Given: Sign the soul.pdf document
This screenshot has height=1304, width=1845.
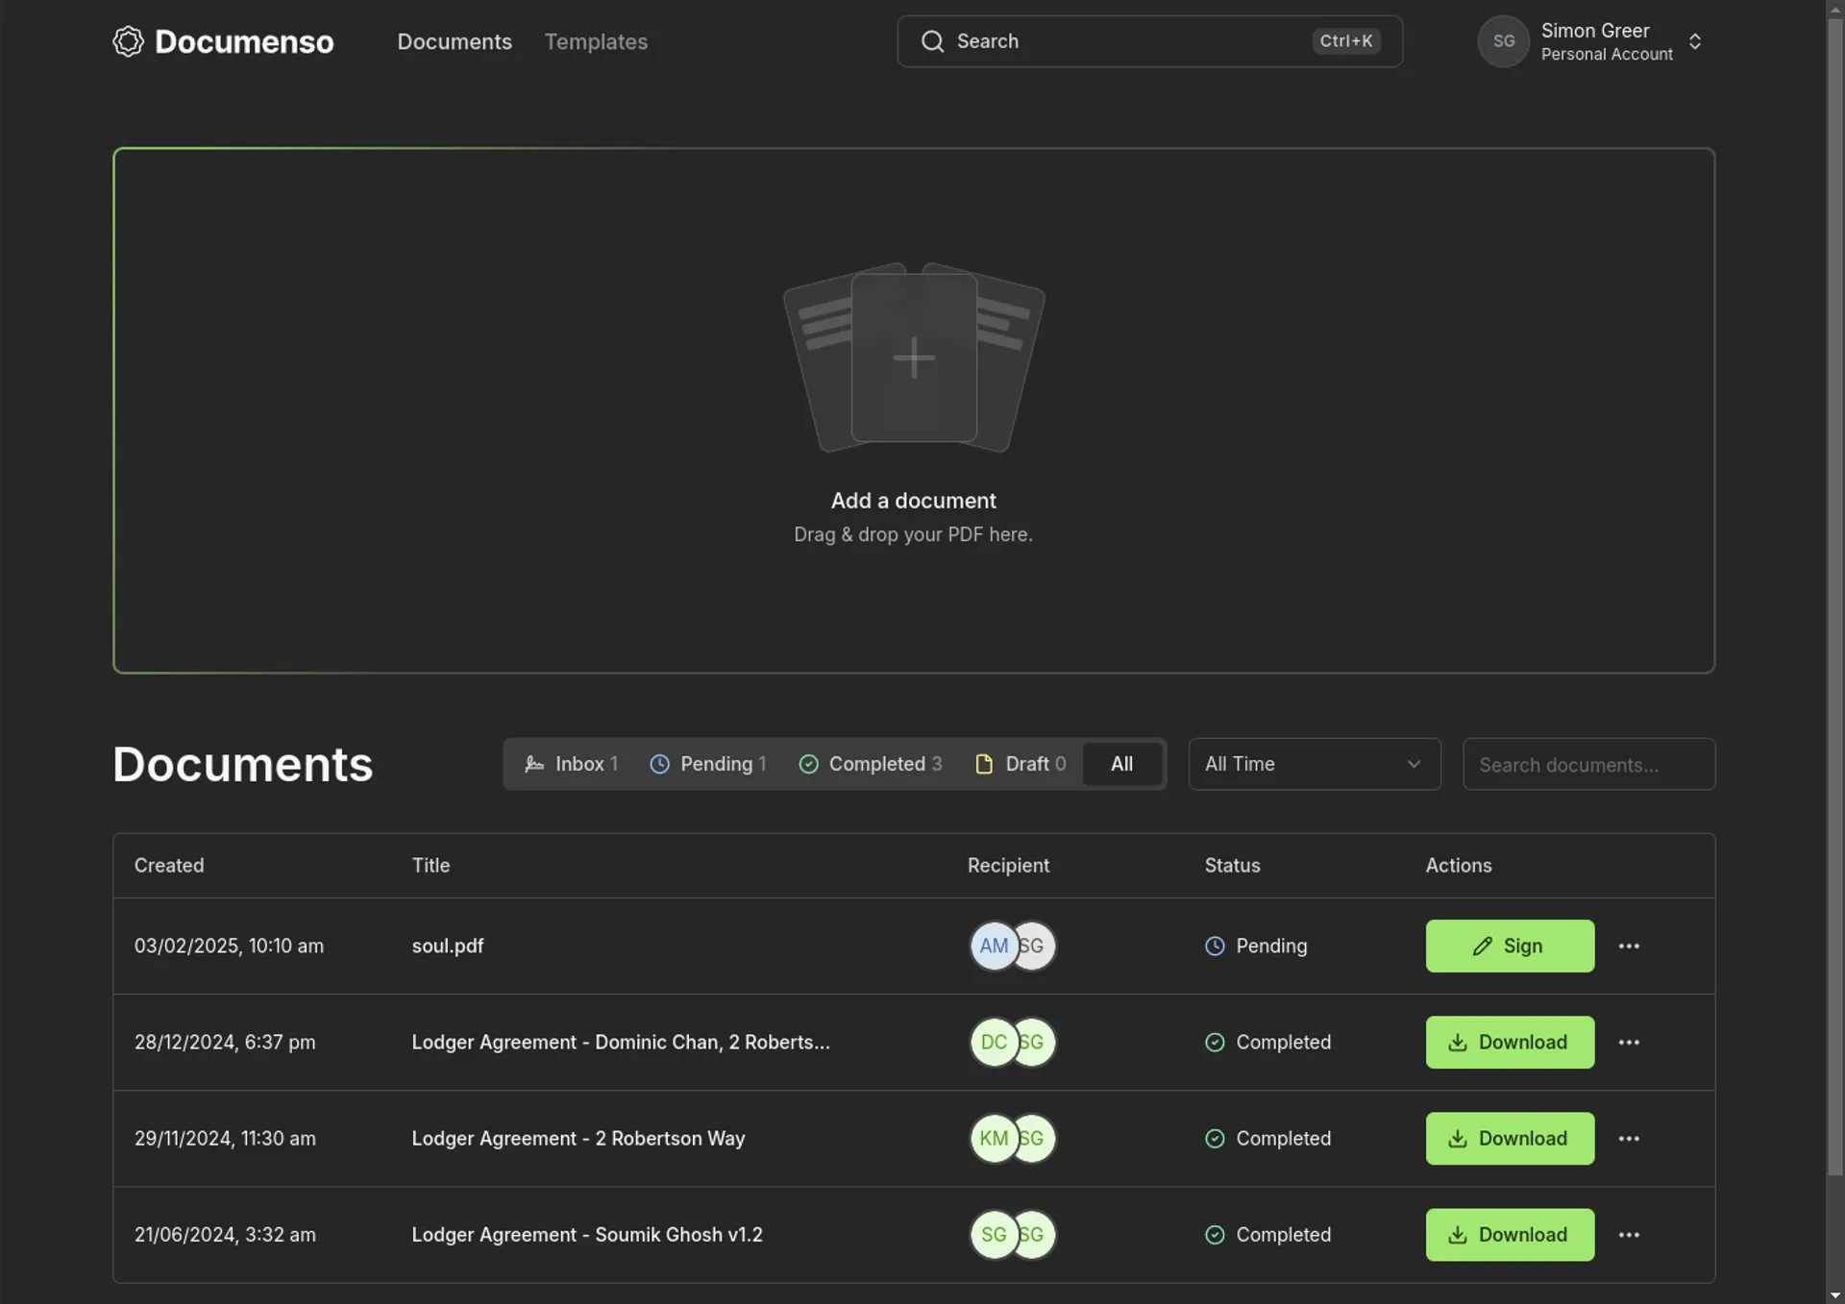Looking at the screenshot, I should click(1510, 947).
